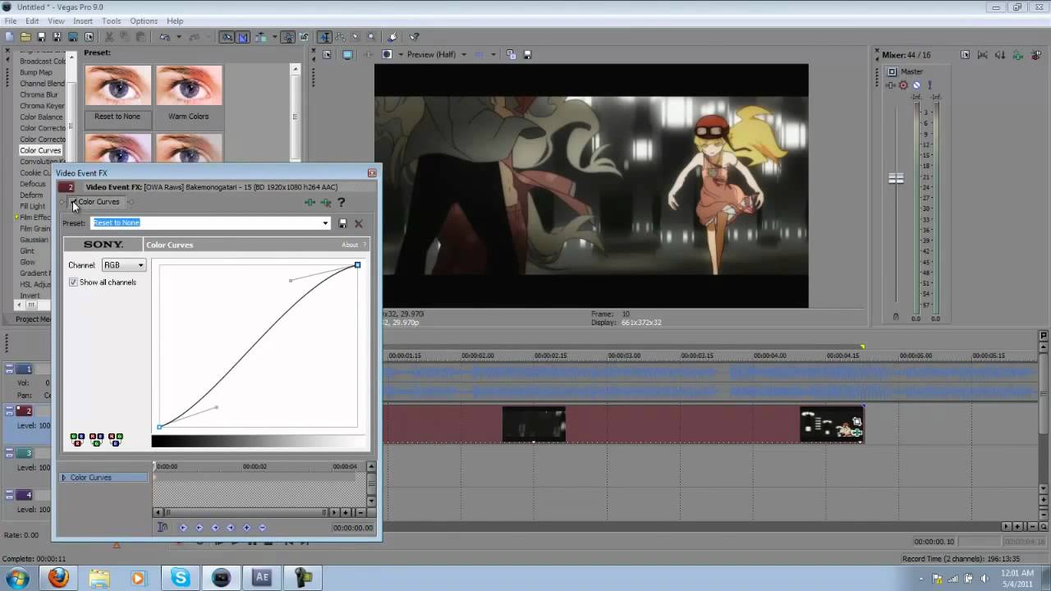1051x591 pixels.
Task: Click the Master bus fader handle
Action: [896, 178]
